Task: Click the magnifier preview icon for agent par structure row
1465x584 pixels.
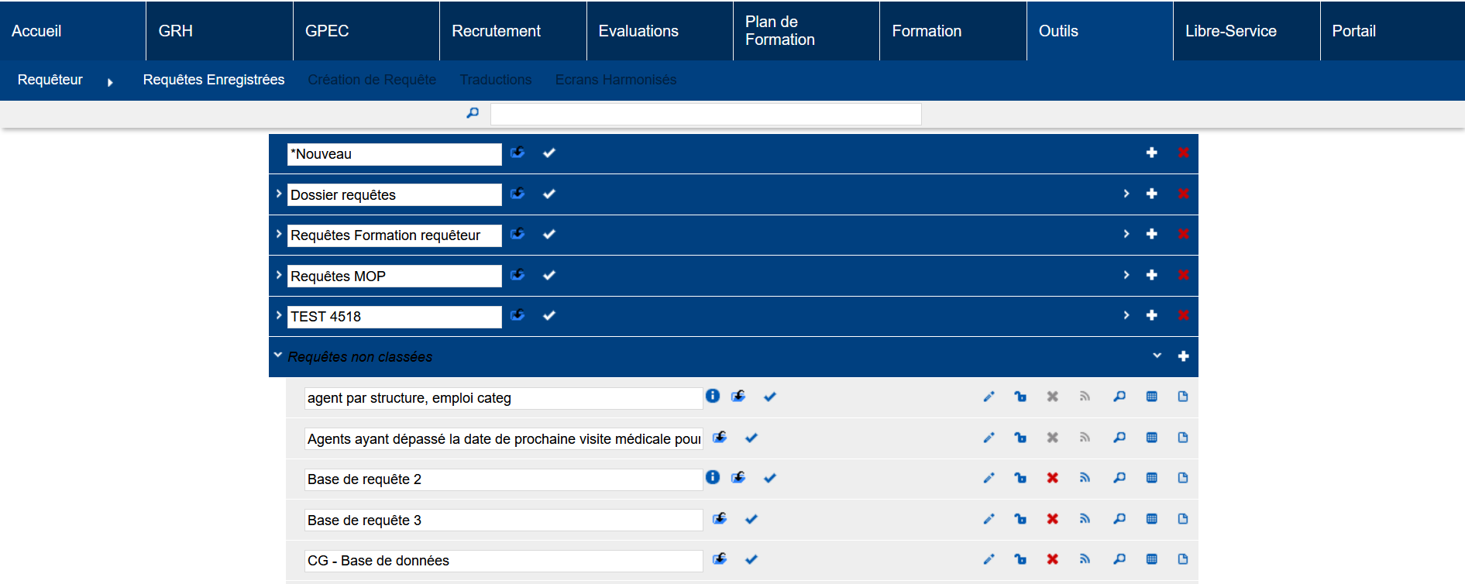Action: (x=1119, y=397)
